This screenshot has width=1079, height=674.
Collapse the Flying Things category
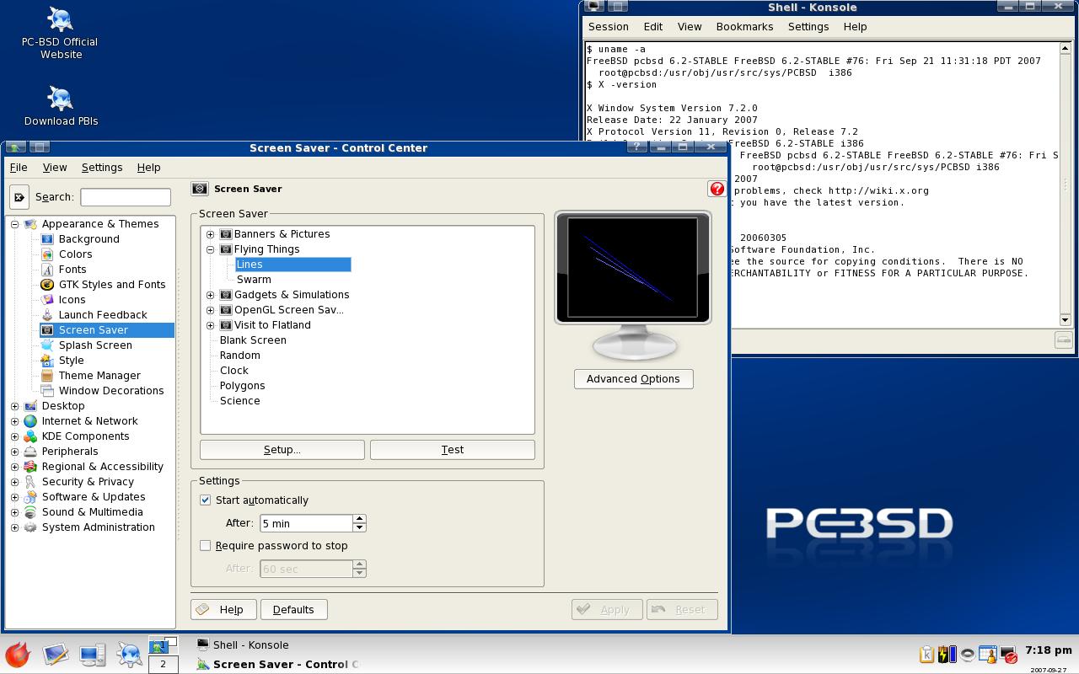click(x=211, y=249)
